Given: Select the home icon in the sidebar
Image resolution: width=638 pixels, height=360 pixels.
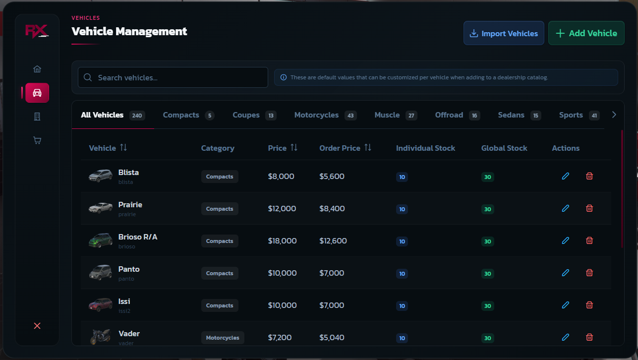Looking at the screenshot, I should [x=37, y=69].
